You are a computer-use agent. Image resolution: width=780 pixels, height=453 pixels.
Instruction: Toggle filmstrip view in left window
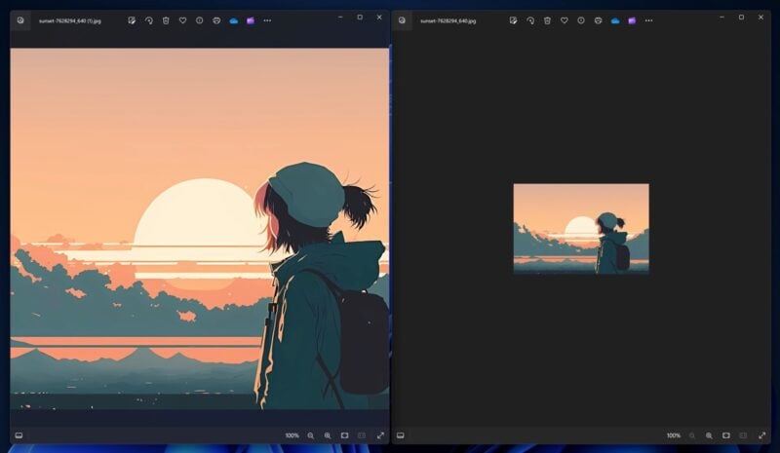click(19, 435)
